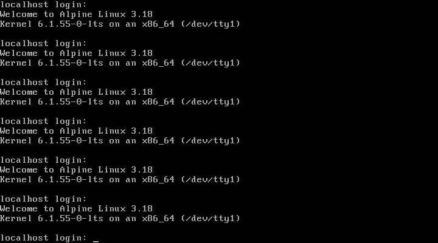This screenshot has width=438, height=243.
Task: Click the fourth "Welcome to Alpine Linux" line
Action: pyautogui.click(x=76, y=131)
